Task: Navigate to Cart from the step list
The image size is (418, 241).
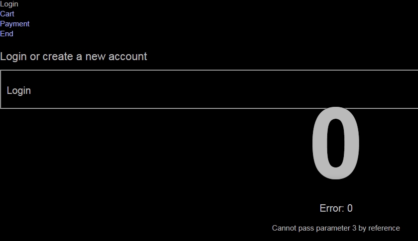Action: [7, 14]
